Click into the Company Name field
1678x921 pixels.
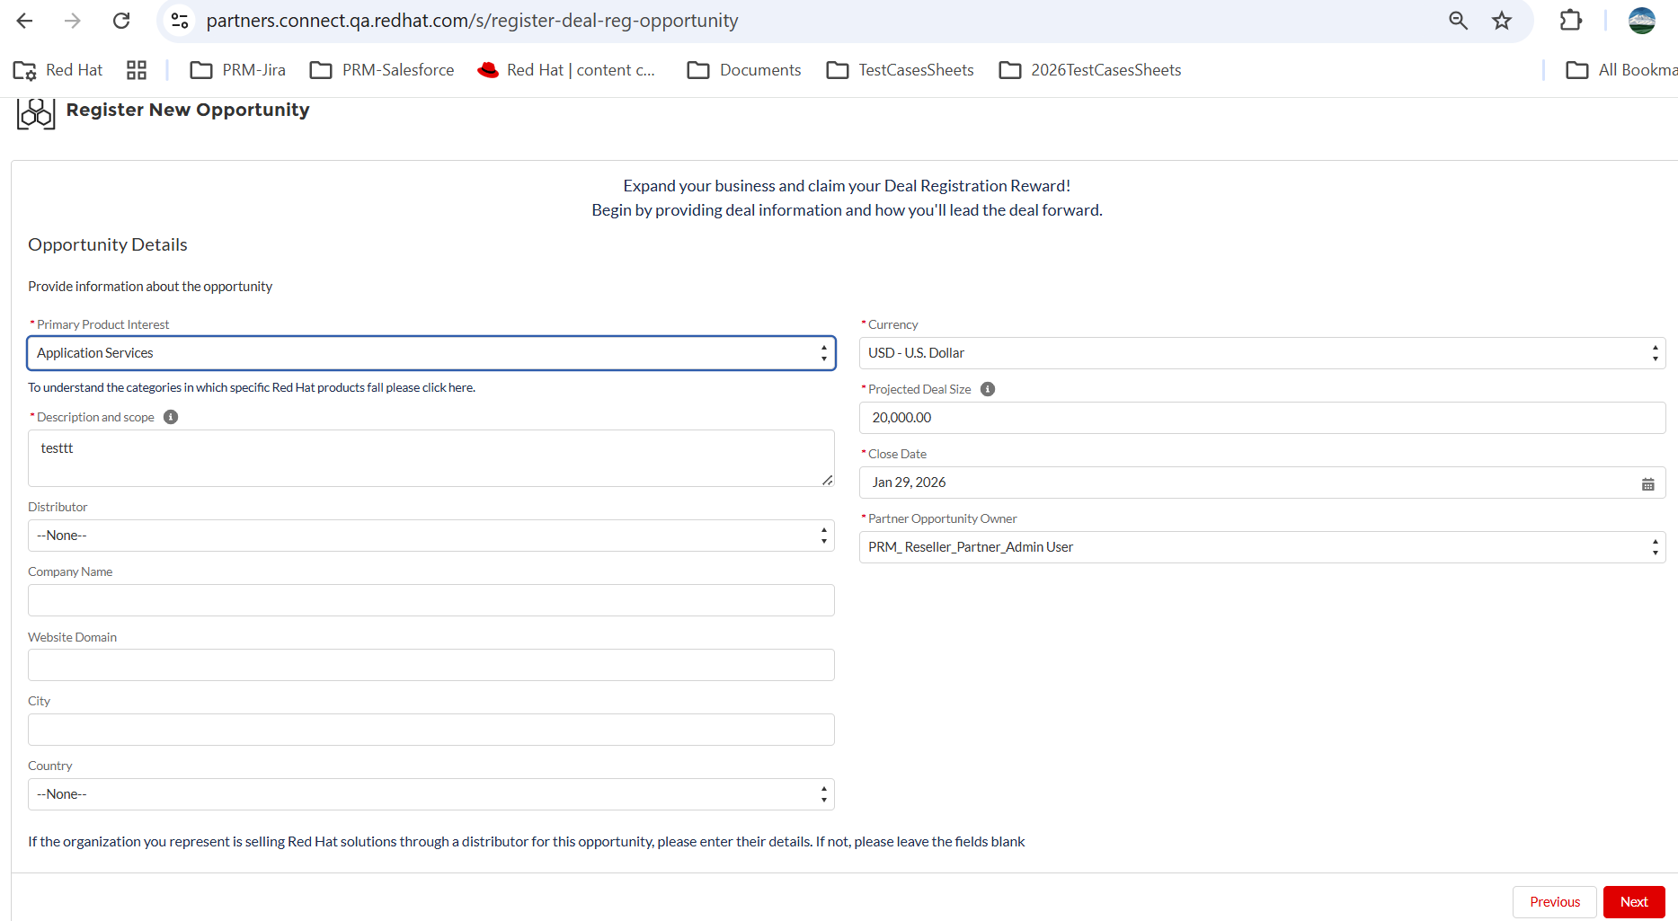[x=431, y=600]
